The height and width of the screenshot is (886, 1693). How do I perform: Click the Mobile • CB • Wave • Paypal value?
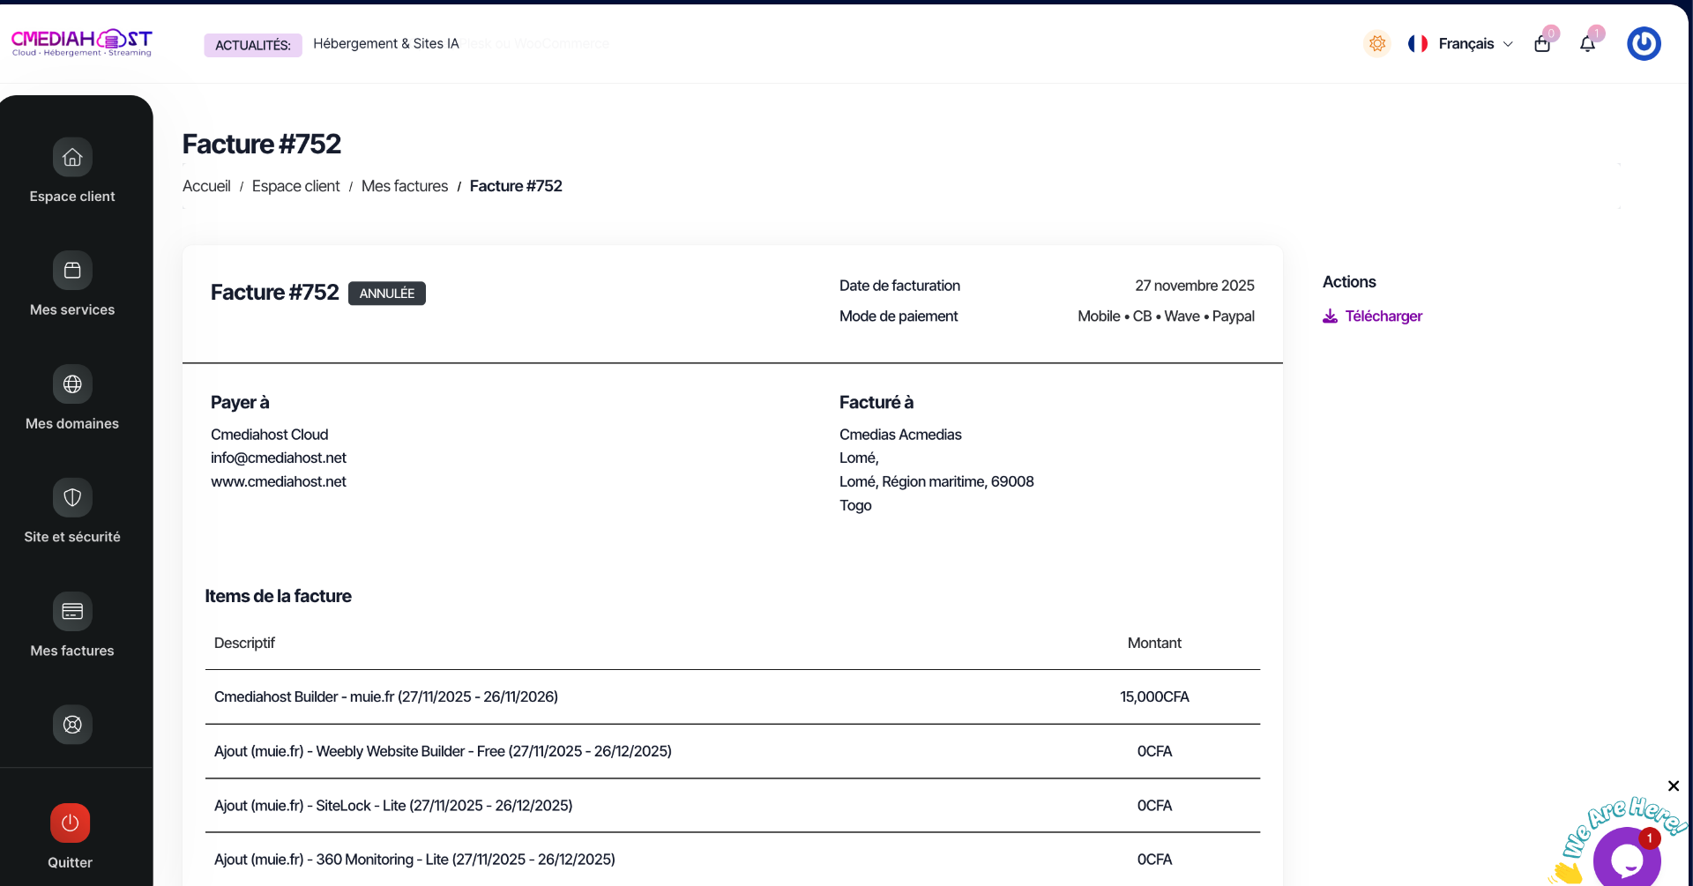(x=1166, y=316)
